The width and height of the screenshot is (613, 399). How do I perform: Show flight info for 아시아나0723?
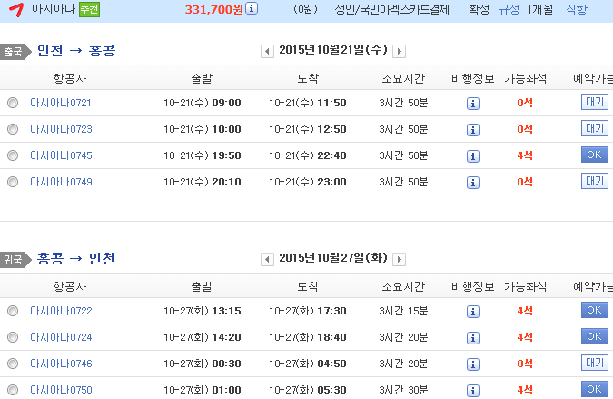(472, 130)
